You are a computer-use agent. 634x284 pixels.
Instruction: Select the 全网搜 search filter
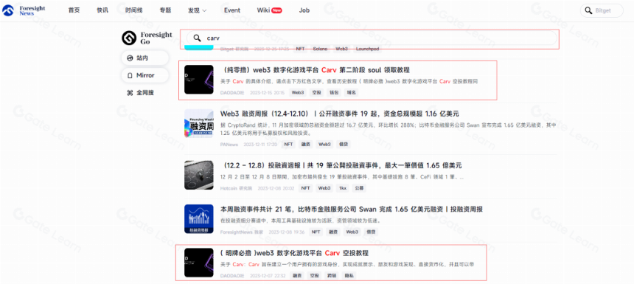coord(140,93)
